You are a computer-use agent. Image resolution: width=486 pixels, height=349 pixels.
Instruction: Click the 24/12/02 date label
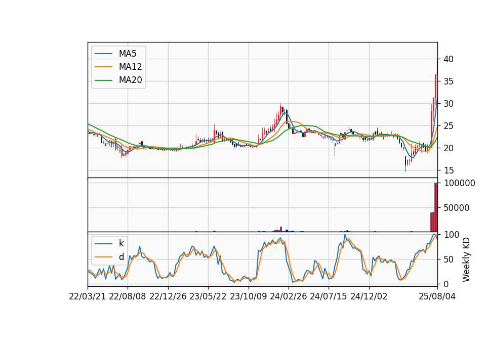369,297
